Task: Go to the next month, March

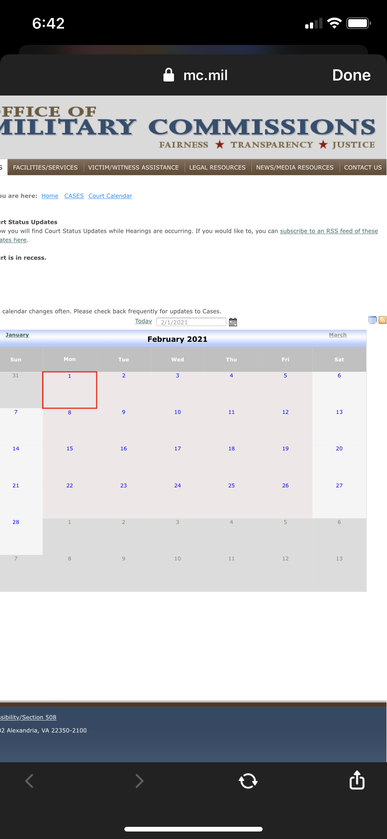Action: pos(338,335)
